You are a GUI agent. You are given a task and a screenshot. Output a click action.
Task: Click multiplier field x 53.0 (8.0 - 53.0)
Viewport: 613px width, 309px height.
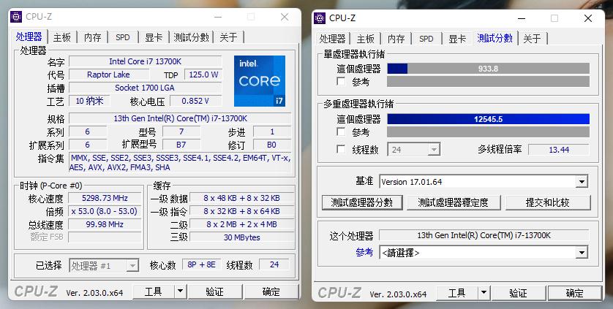(105, 211)
